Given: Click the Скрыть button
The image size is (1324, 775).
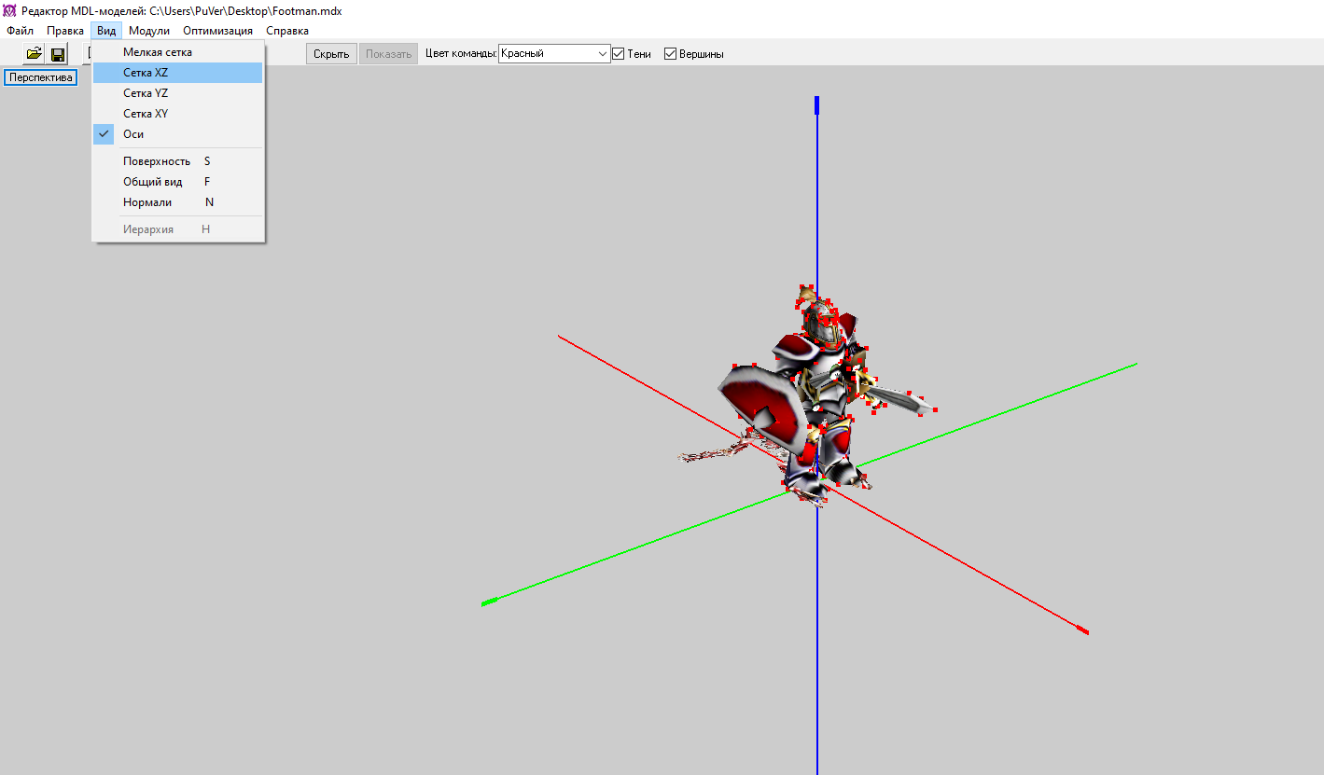Looking at the screenshot, I should 331,54.
